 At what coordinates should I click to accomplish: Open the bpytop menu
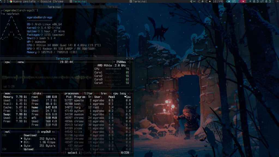pos(21,62)
